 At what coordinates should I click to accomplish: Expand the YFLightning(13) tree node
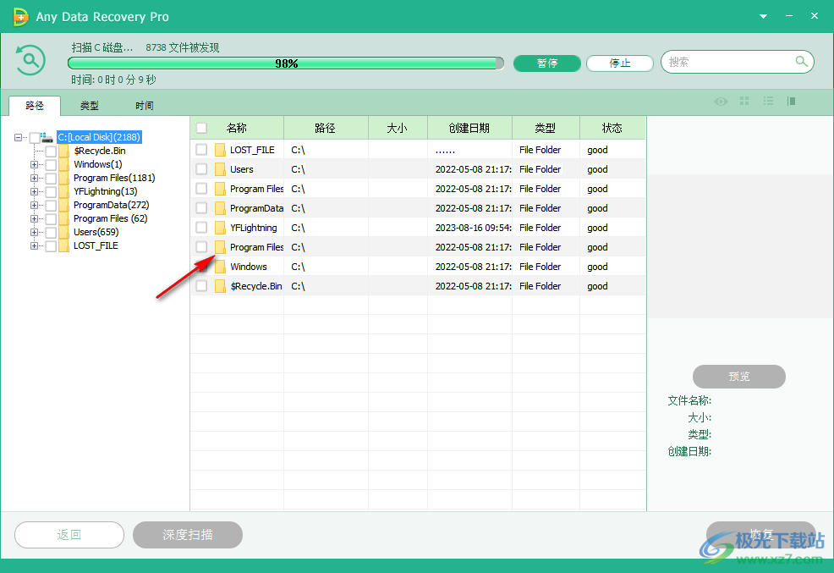[x=34, y=191]
